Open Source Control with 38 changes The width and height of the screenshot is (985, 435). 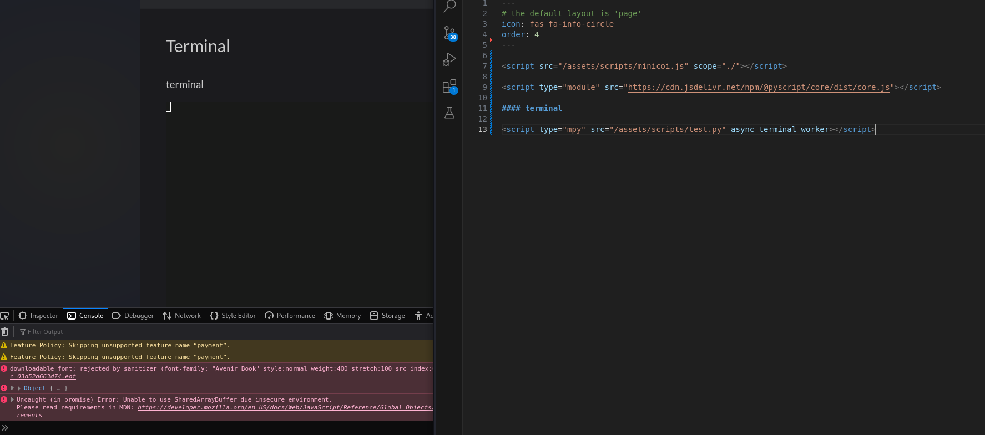[x=449, y=33]
